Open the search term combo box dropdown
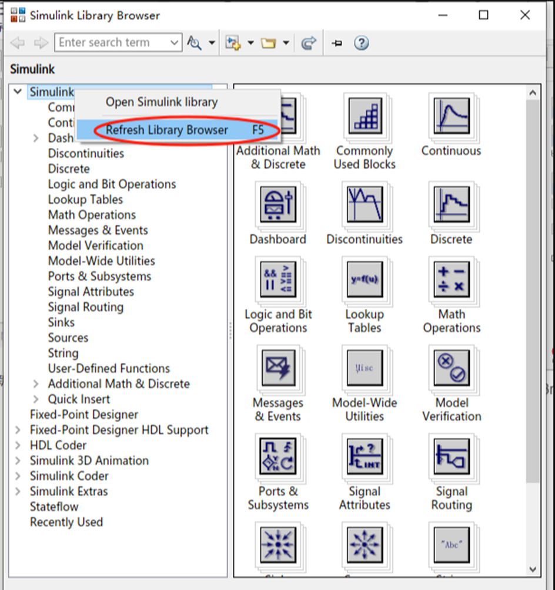Viewport: 555px width, 590px height. coord(174,42)
